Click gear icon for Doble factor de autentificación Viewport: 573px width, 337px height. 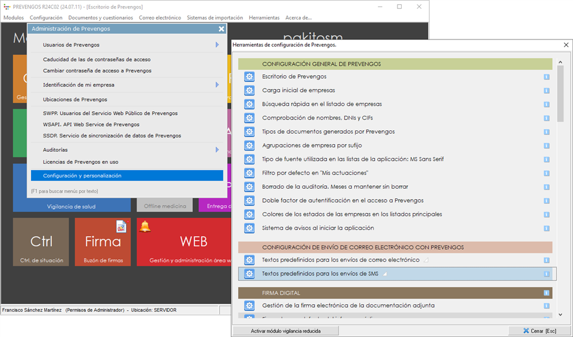pos(249,201)
